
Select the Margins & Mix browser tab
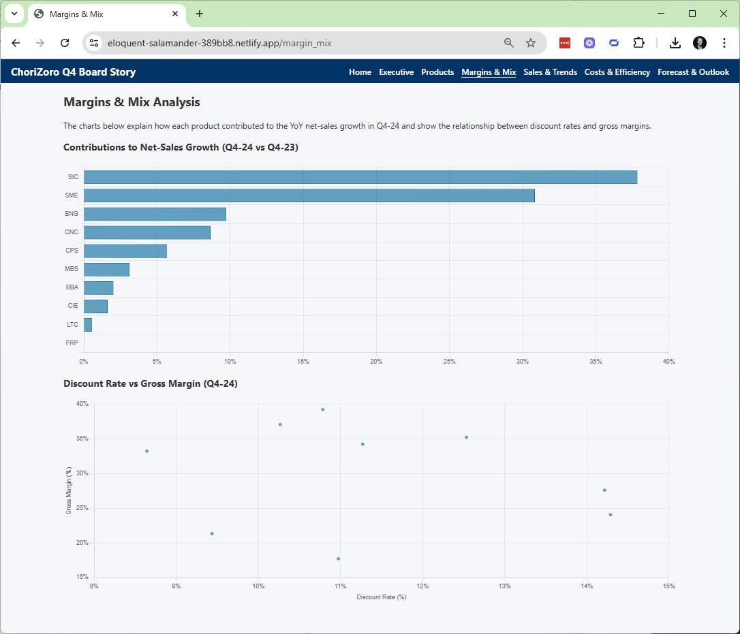point(107,14)
